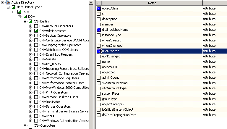The image size is (227, 129).
Task: Check the adminCount attribute checkbox
Action: tap(99, 78)
